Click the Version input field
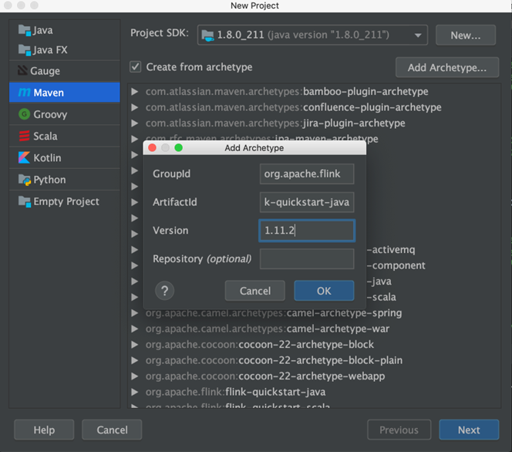The height and width of the screenshot is (452, 512). coord(307,231)
